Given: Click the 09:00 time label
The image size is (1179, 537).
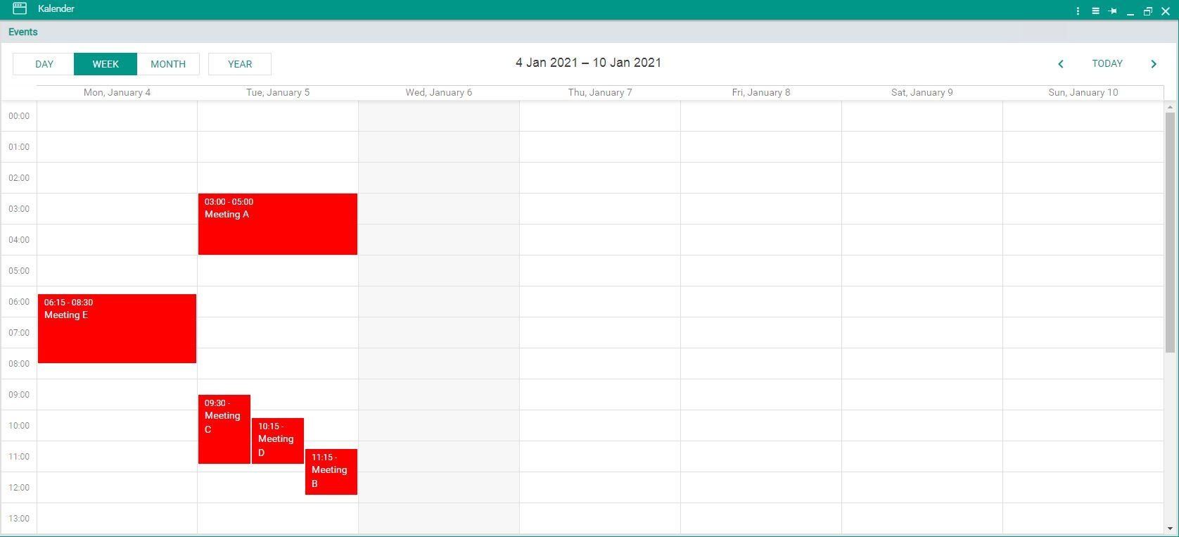Looking at the screenshot, I should pyautogui.click(x=19, y=395).
